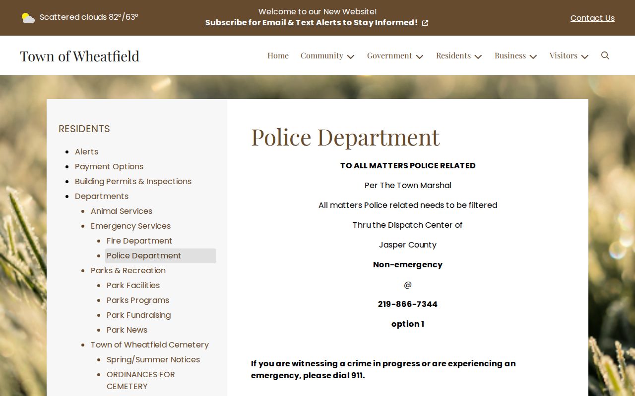Open Park Fundraising in the sidebar
This screenshot has height=396, width=635.
pyautogui.click(x=138, y=315)
